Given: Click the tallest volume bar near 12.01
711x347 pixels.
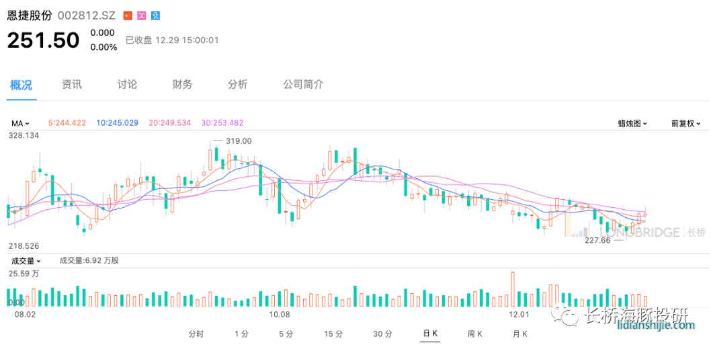Looking at the screenshot, I should 513,289.
